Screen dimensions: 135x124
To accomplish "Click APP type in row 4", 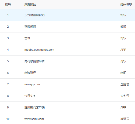I will click(x=123, y=50).
